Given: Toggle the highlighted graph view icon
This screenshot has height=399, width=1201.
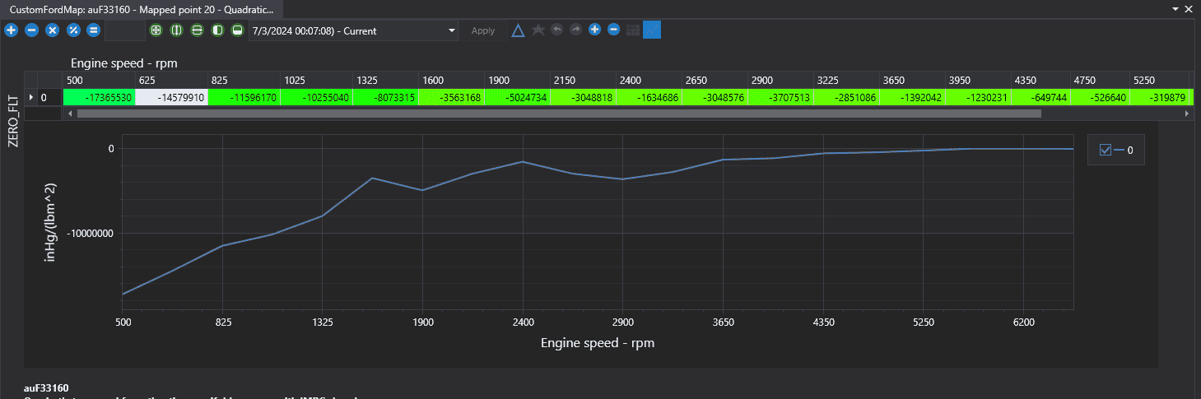Looking at the screenshot, I should 652,30.
